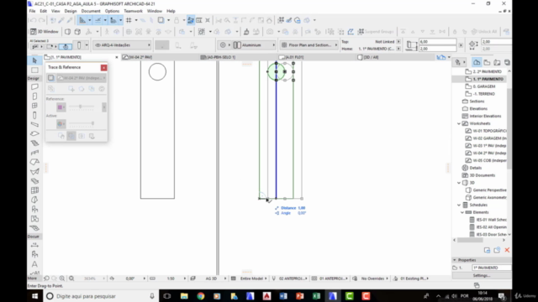Open Interior Elevations in navigator
538x302 pixels.
click(482, 116)
